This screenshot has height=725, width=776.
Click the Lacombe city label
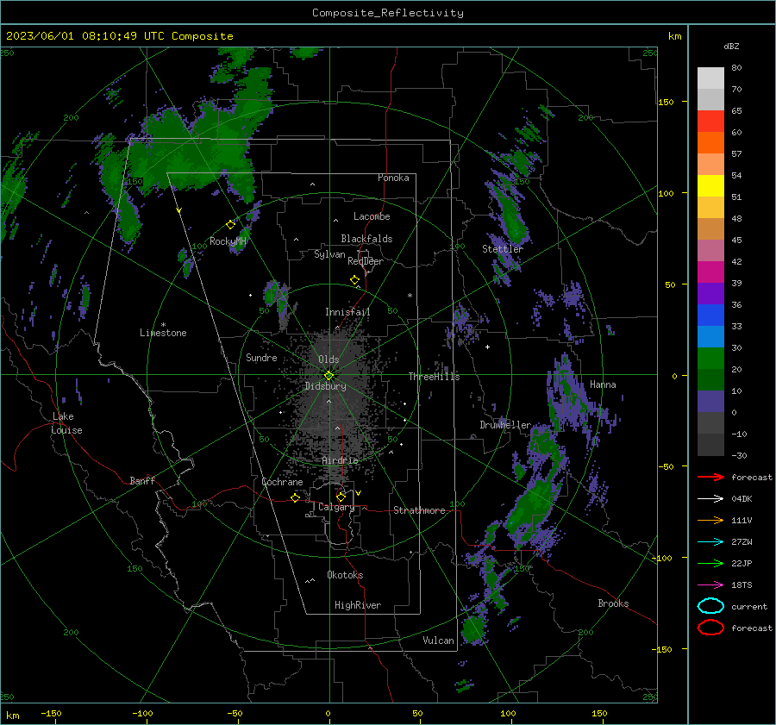click(x=372, y=216)
